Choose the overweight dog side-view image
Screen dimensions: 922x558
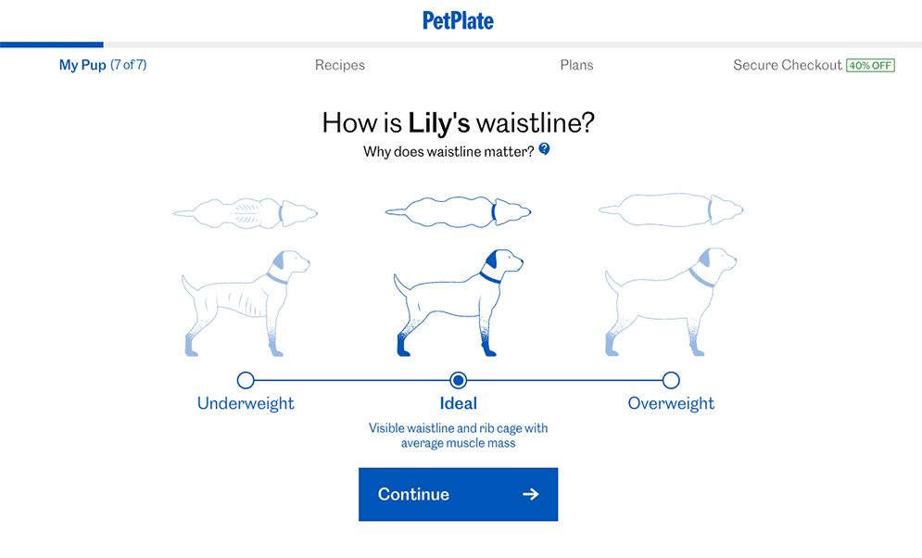click(671, 302)
